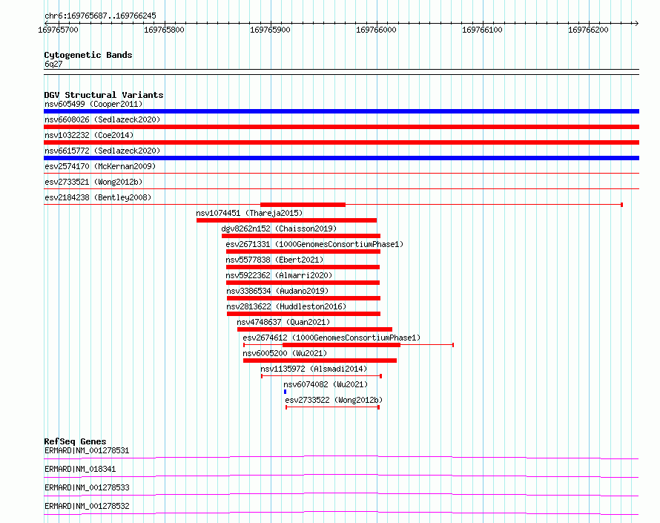Select the 6q27 cytogenetic band label
Viewport: 660px width, 523px height.
(53, 64)
